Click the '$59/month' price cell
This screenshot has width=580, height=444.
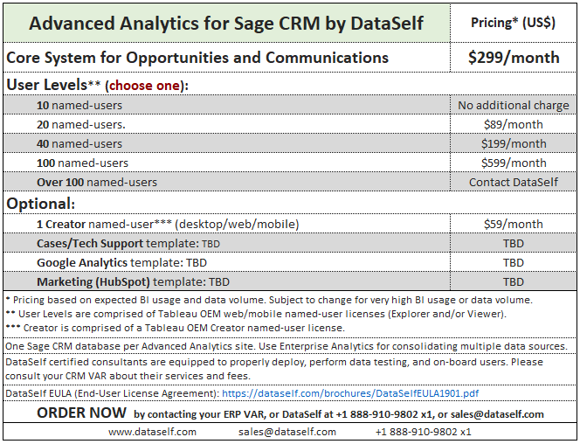(514, 225)
